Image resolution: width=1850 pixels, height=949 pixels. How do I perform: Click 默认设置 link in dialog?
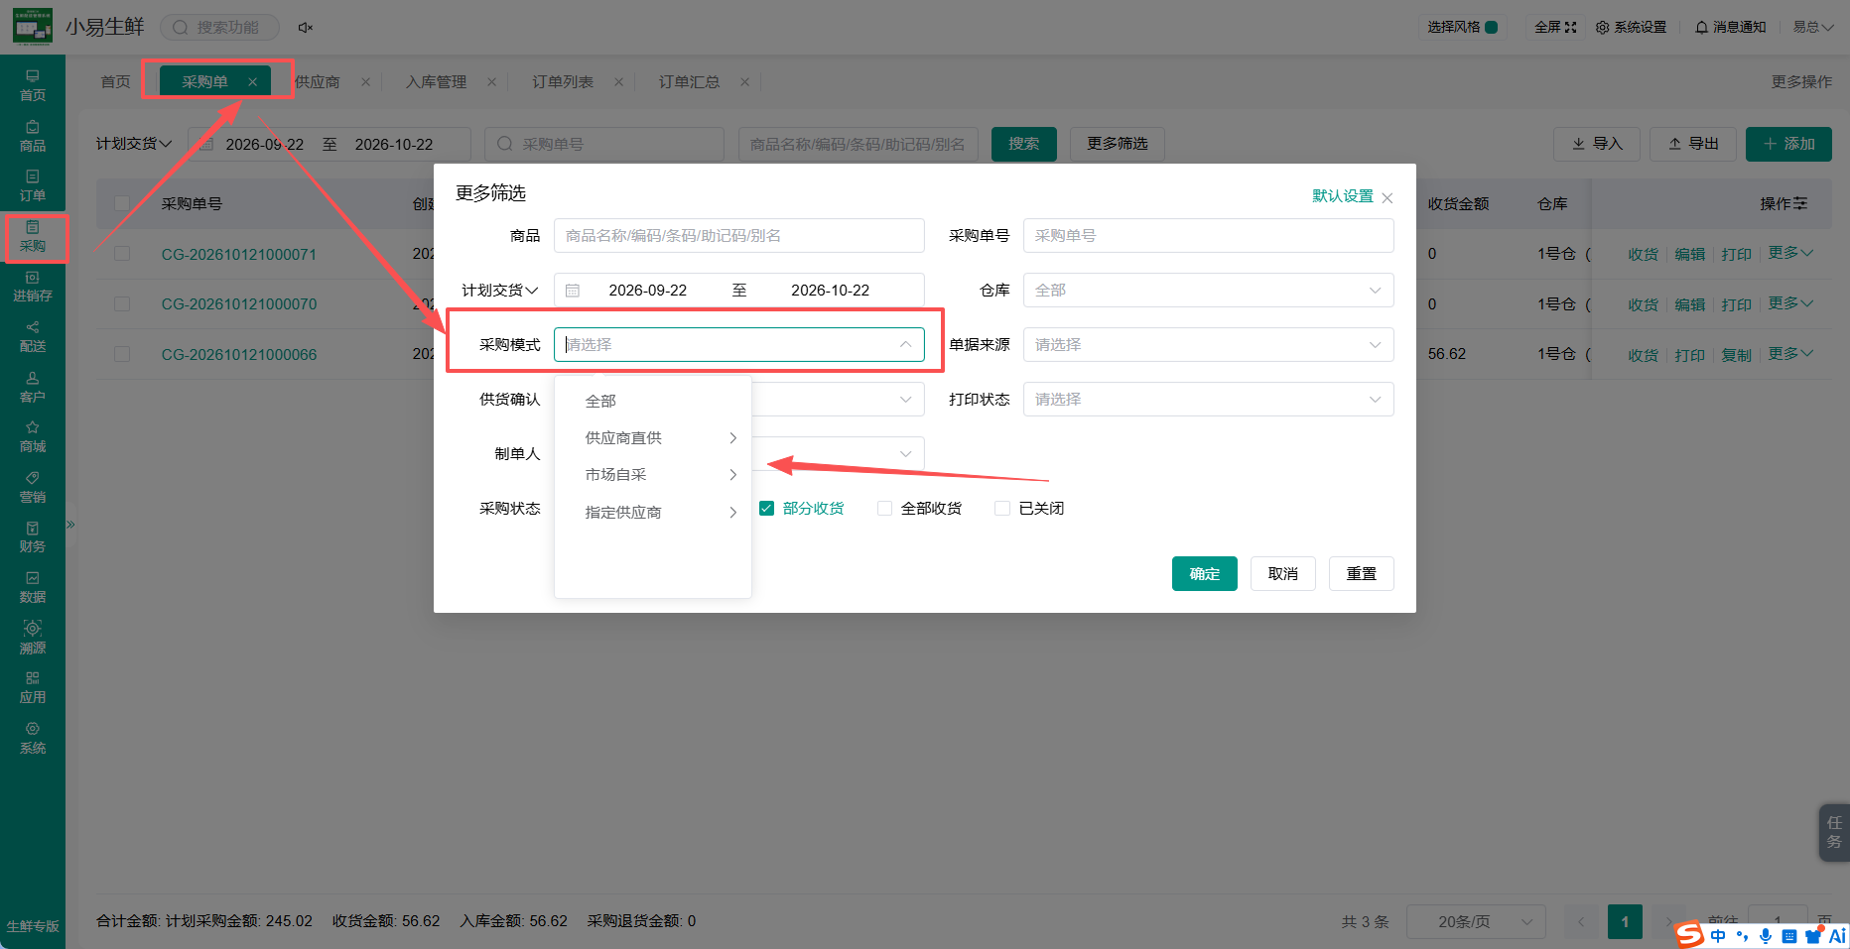[x=1342, y=196]
